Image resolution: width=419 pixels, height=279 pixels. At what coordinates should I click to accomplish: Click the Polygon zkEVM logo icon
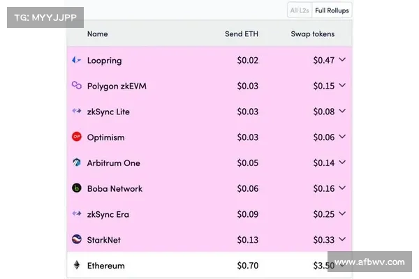pos(76,86)
